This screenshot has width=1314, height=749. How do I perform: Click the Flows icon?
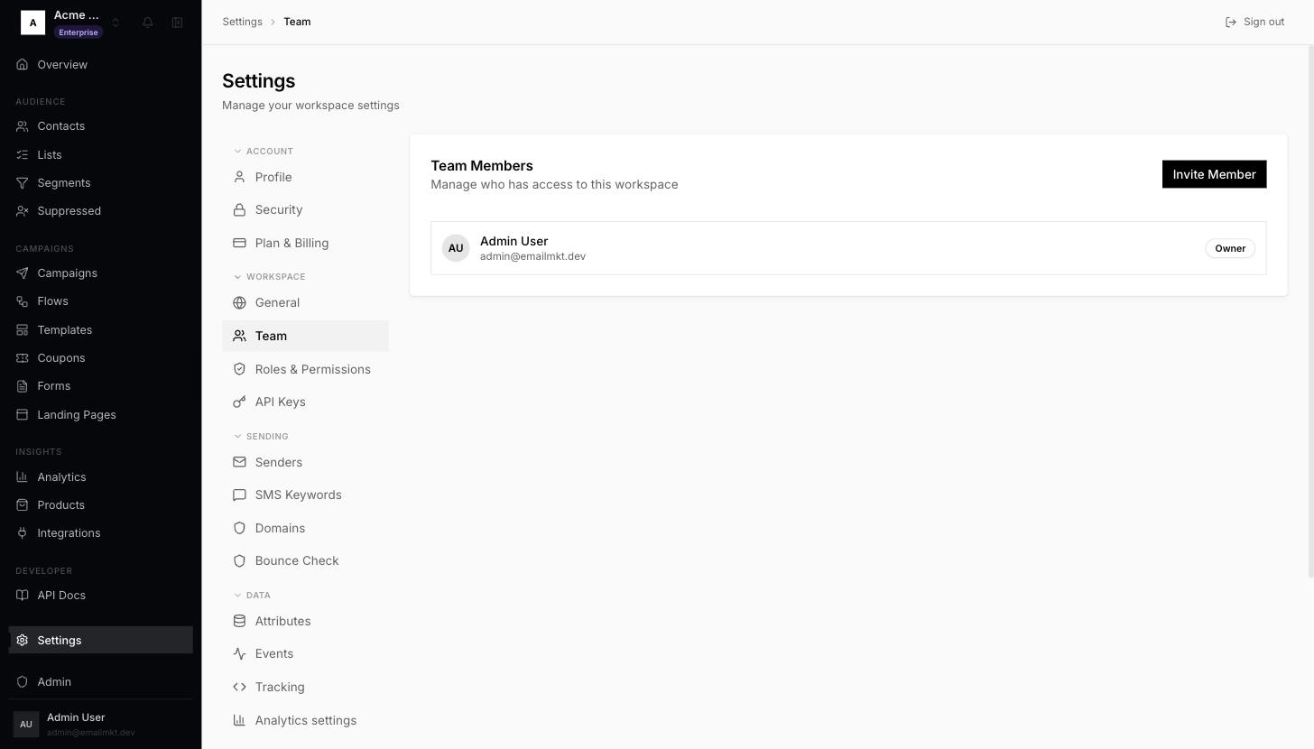(x=23, y=301)
